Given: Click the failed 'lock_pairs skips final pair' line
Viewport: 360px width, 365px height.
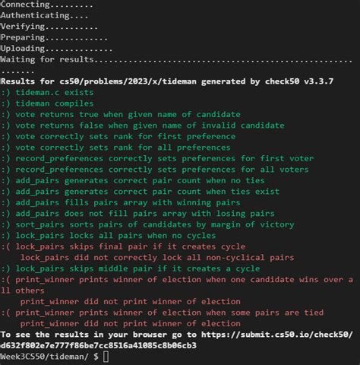Looking at the screenshot, I should [x=123, y=246].
